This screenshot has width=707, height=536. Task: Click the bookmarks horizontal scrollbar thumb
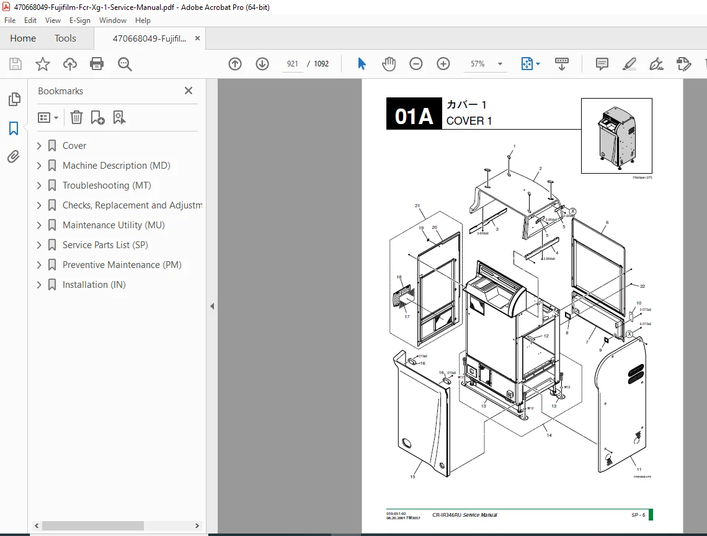tap(93, 525)
